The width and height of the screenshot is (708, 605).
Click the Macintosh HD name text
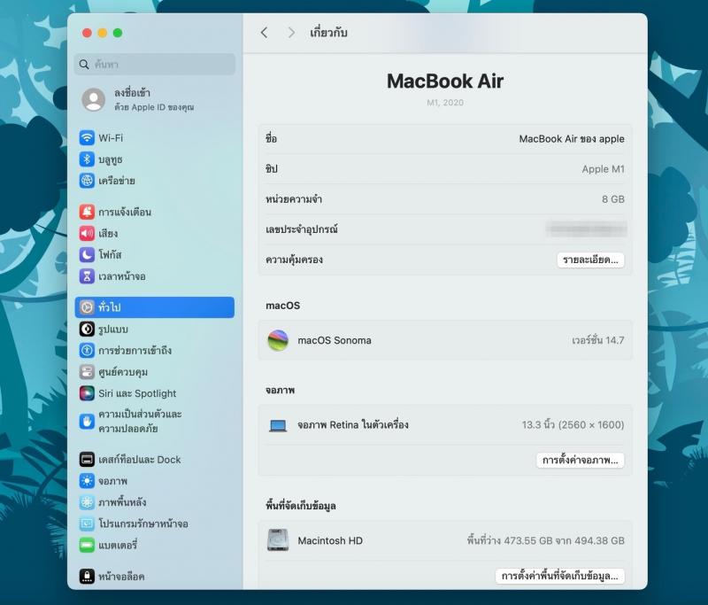(330, 540)
